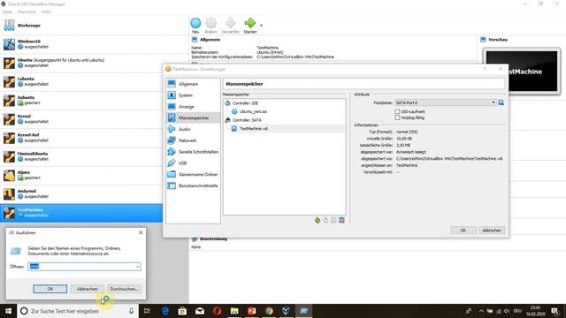
Task: Click the remove controller icon below storage tree
Action: click(x=325, y=220)
